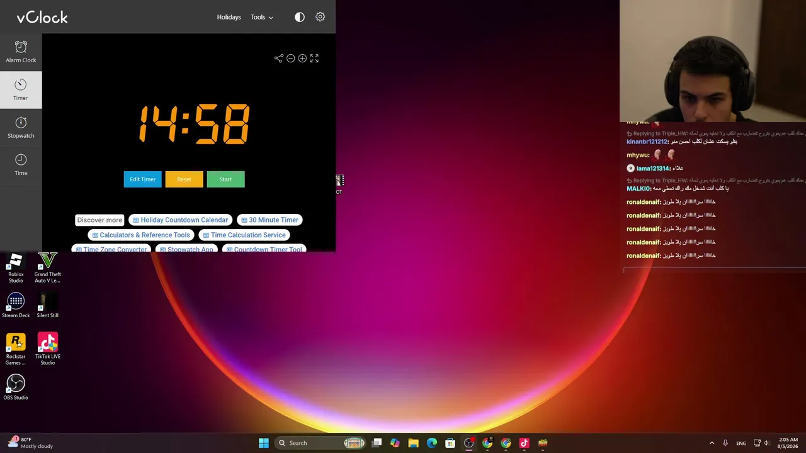The width and height of the screenshot is (806, 453).
Task: Click the vClock logo
Action: (42, 17)
